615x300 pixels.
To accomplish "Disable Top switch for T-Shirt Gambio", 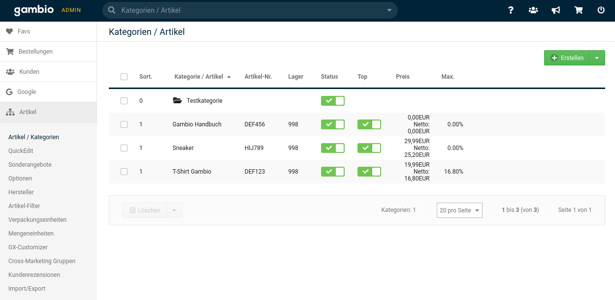I will click(x=369, y=172).
